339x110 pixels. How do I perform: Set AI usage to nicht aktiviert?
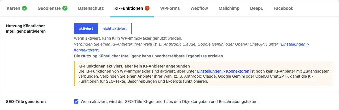[115, 29]
